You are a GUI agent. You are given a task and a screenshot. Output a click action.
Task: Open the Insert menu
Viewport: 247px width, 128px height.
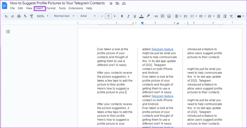coord(39,8)
